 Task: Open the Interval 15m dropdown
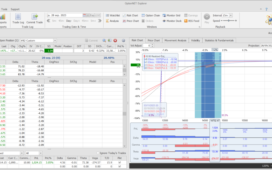pyautogui.click(x=231, y=15)
